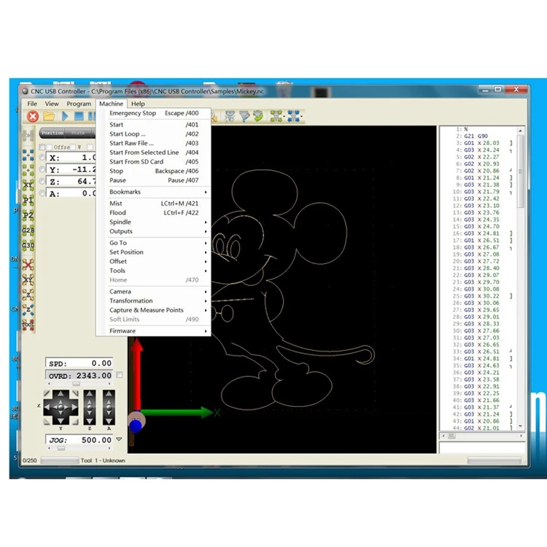This screenshot has height=547, width=547.
Task: Click the blue arrows funnel toolbar icon
Action: (293, 116)
